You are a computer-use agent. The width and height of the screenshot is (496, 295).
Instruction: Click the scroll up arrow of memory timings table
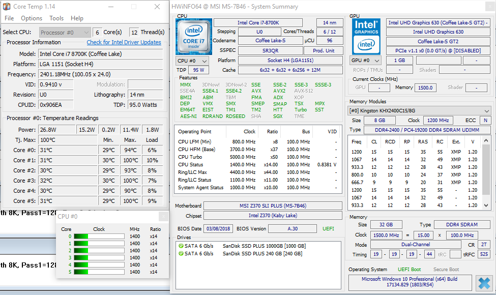[486, 140]
